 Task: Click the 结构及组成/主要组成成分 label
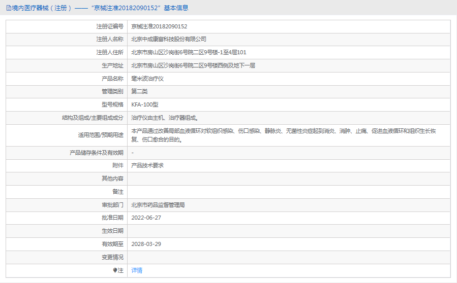pos(93,118)
